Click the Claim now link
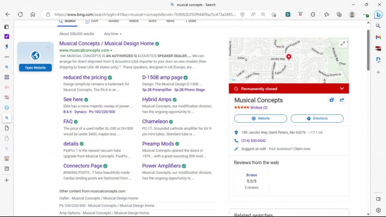Viewport: 386px width, 217px height. click(302, 149)
